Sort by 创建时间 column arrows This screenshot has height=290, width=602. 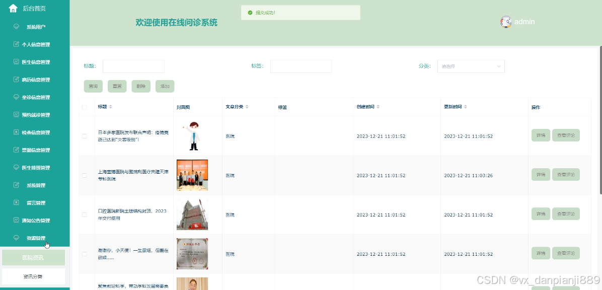[x=378, y=107]
